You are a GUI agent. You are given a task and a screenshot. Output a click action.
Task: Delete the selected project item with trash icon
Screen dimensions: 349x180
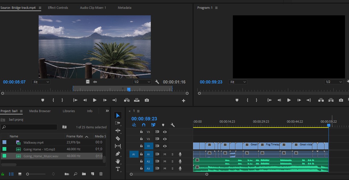(101, 174)
